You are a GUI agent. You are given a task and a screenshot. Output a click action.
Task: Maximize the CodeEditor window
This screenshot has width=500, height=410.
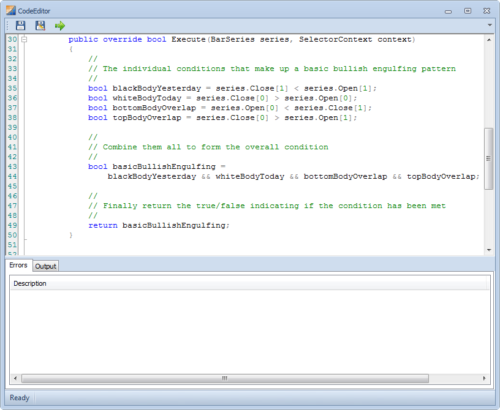[468, 11]
